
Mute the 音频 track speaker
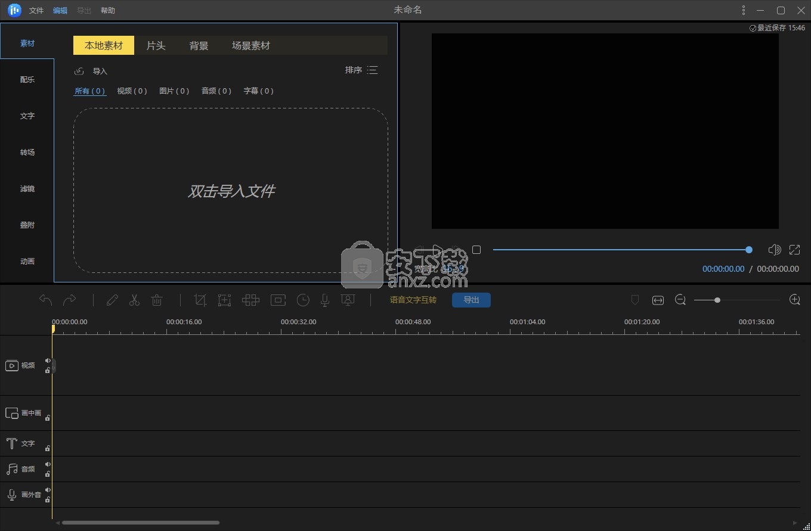[48, 464]
